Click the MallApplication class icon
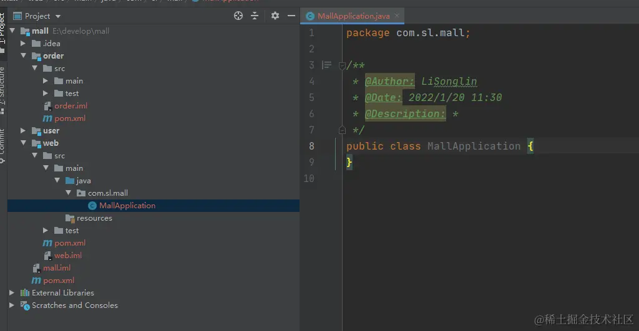The width and height of the screenshot is (639, 331). (x=92, y=206)
